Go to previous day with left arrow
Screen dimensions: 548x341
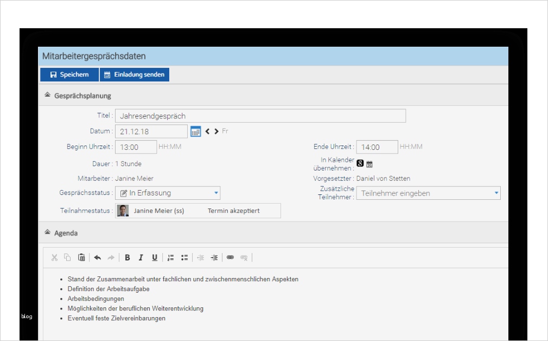[207, 131]
